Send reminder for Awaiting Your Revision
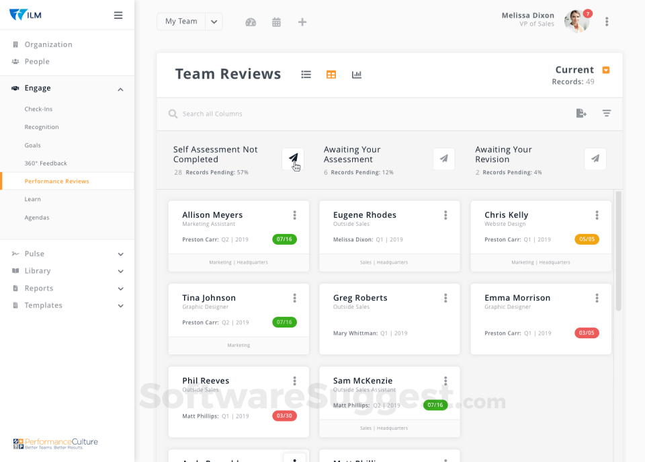The width and height of the screenshot is (645, 462). point(595,159)
